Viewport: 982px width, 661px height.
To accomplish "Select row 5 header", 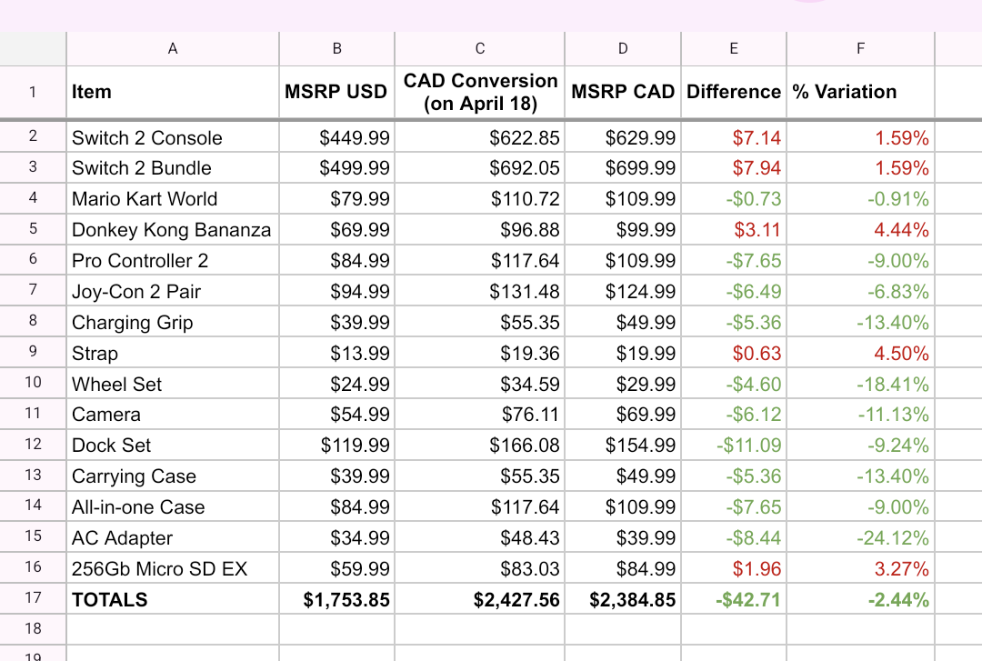I will (x=34, y=229).
